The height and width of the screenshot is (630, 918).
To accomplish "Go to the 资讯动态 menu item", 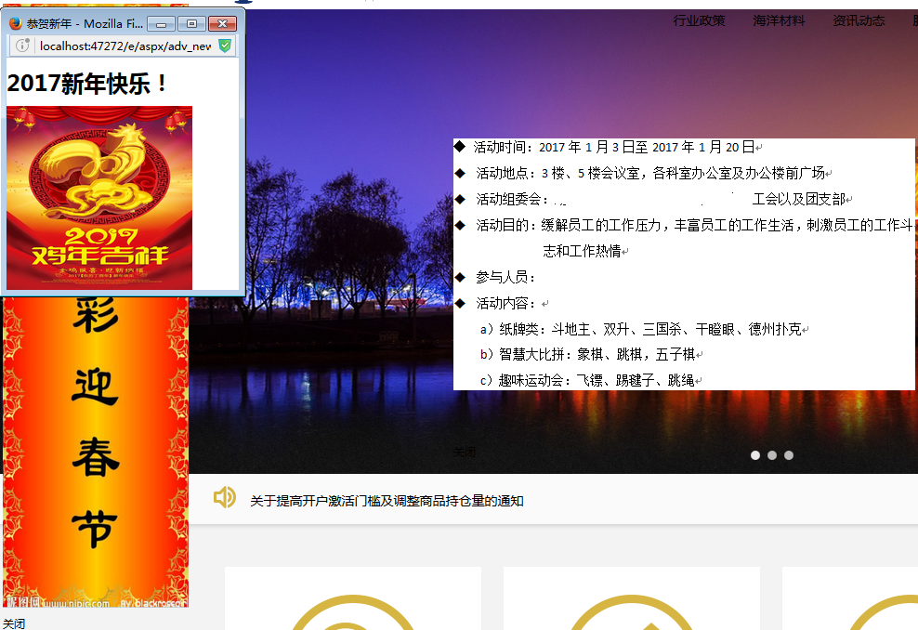I will pyautogui.click(x=859, y=20).
